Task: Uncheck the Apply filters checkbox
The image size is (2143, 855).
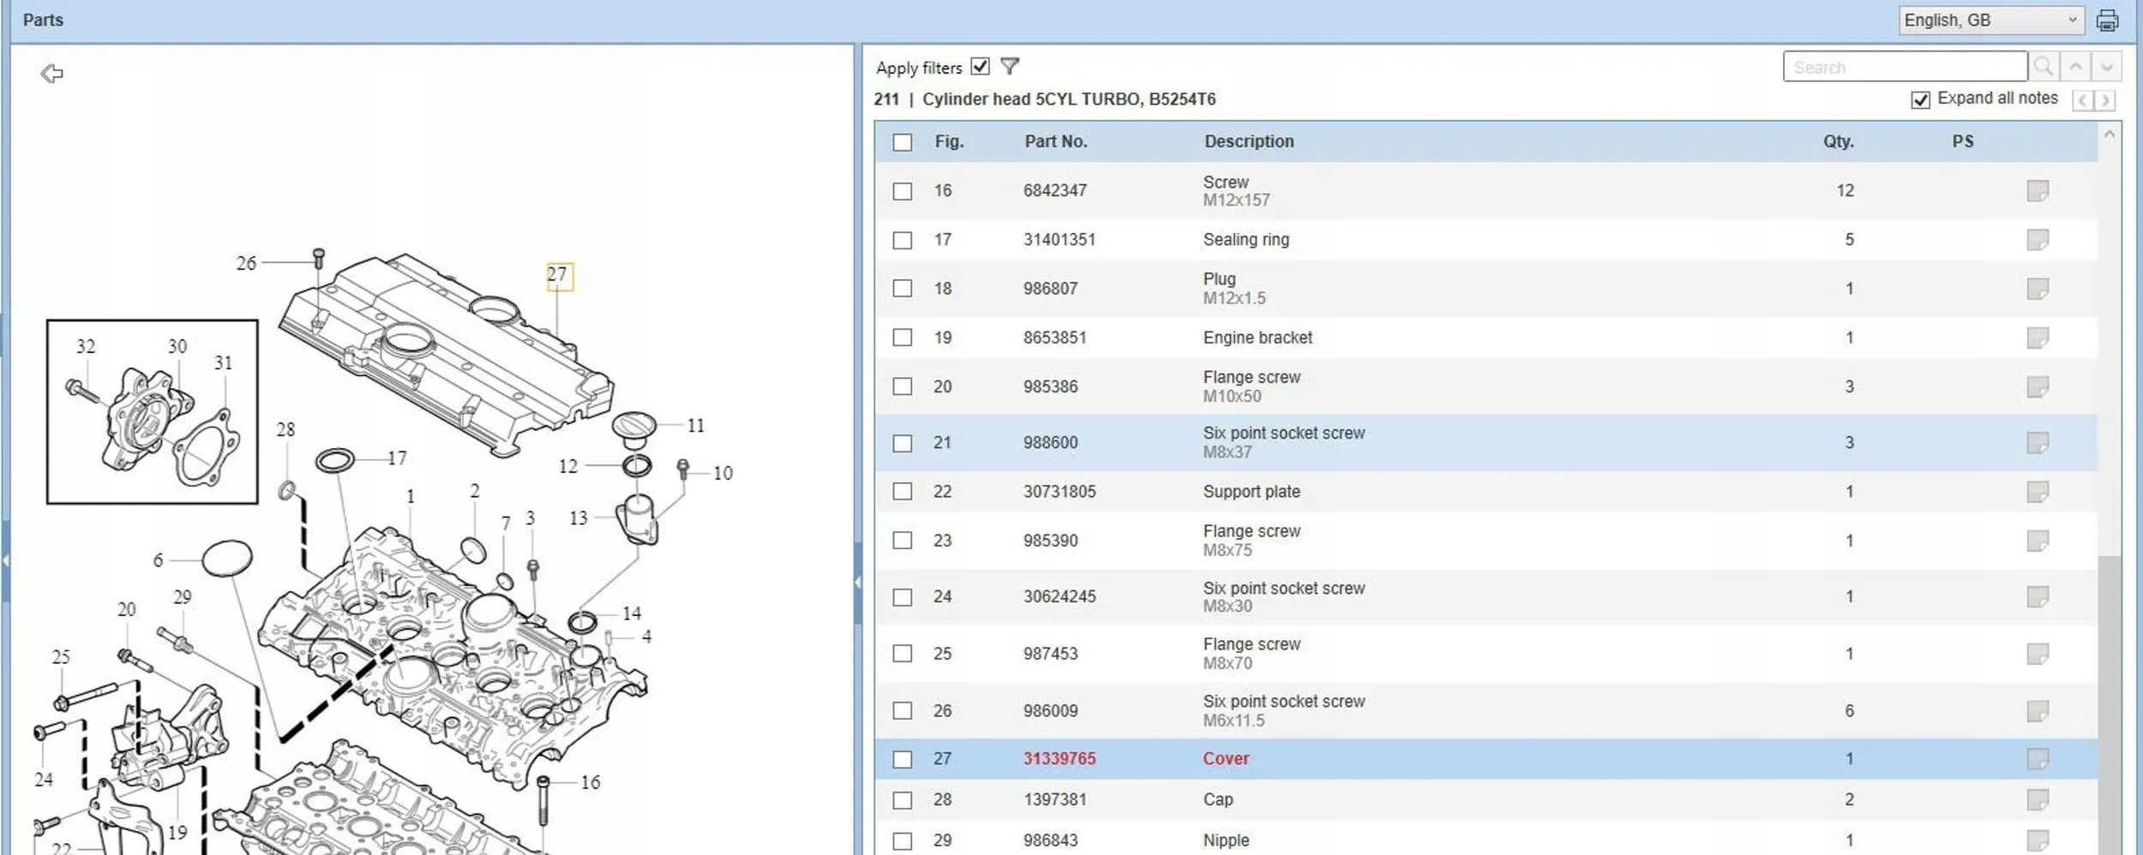Action: point(981,66)
